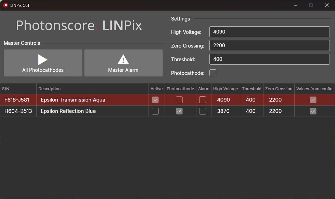The height and width of the screenshot is (199, 335).
Task: Click the Active column header
Action: (157, 89)
